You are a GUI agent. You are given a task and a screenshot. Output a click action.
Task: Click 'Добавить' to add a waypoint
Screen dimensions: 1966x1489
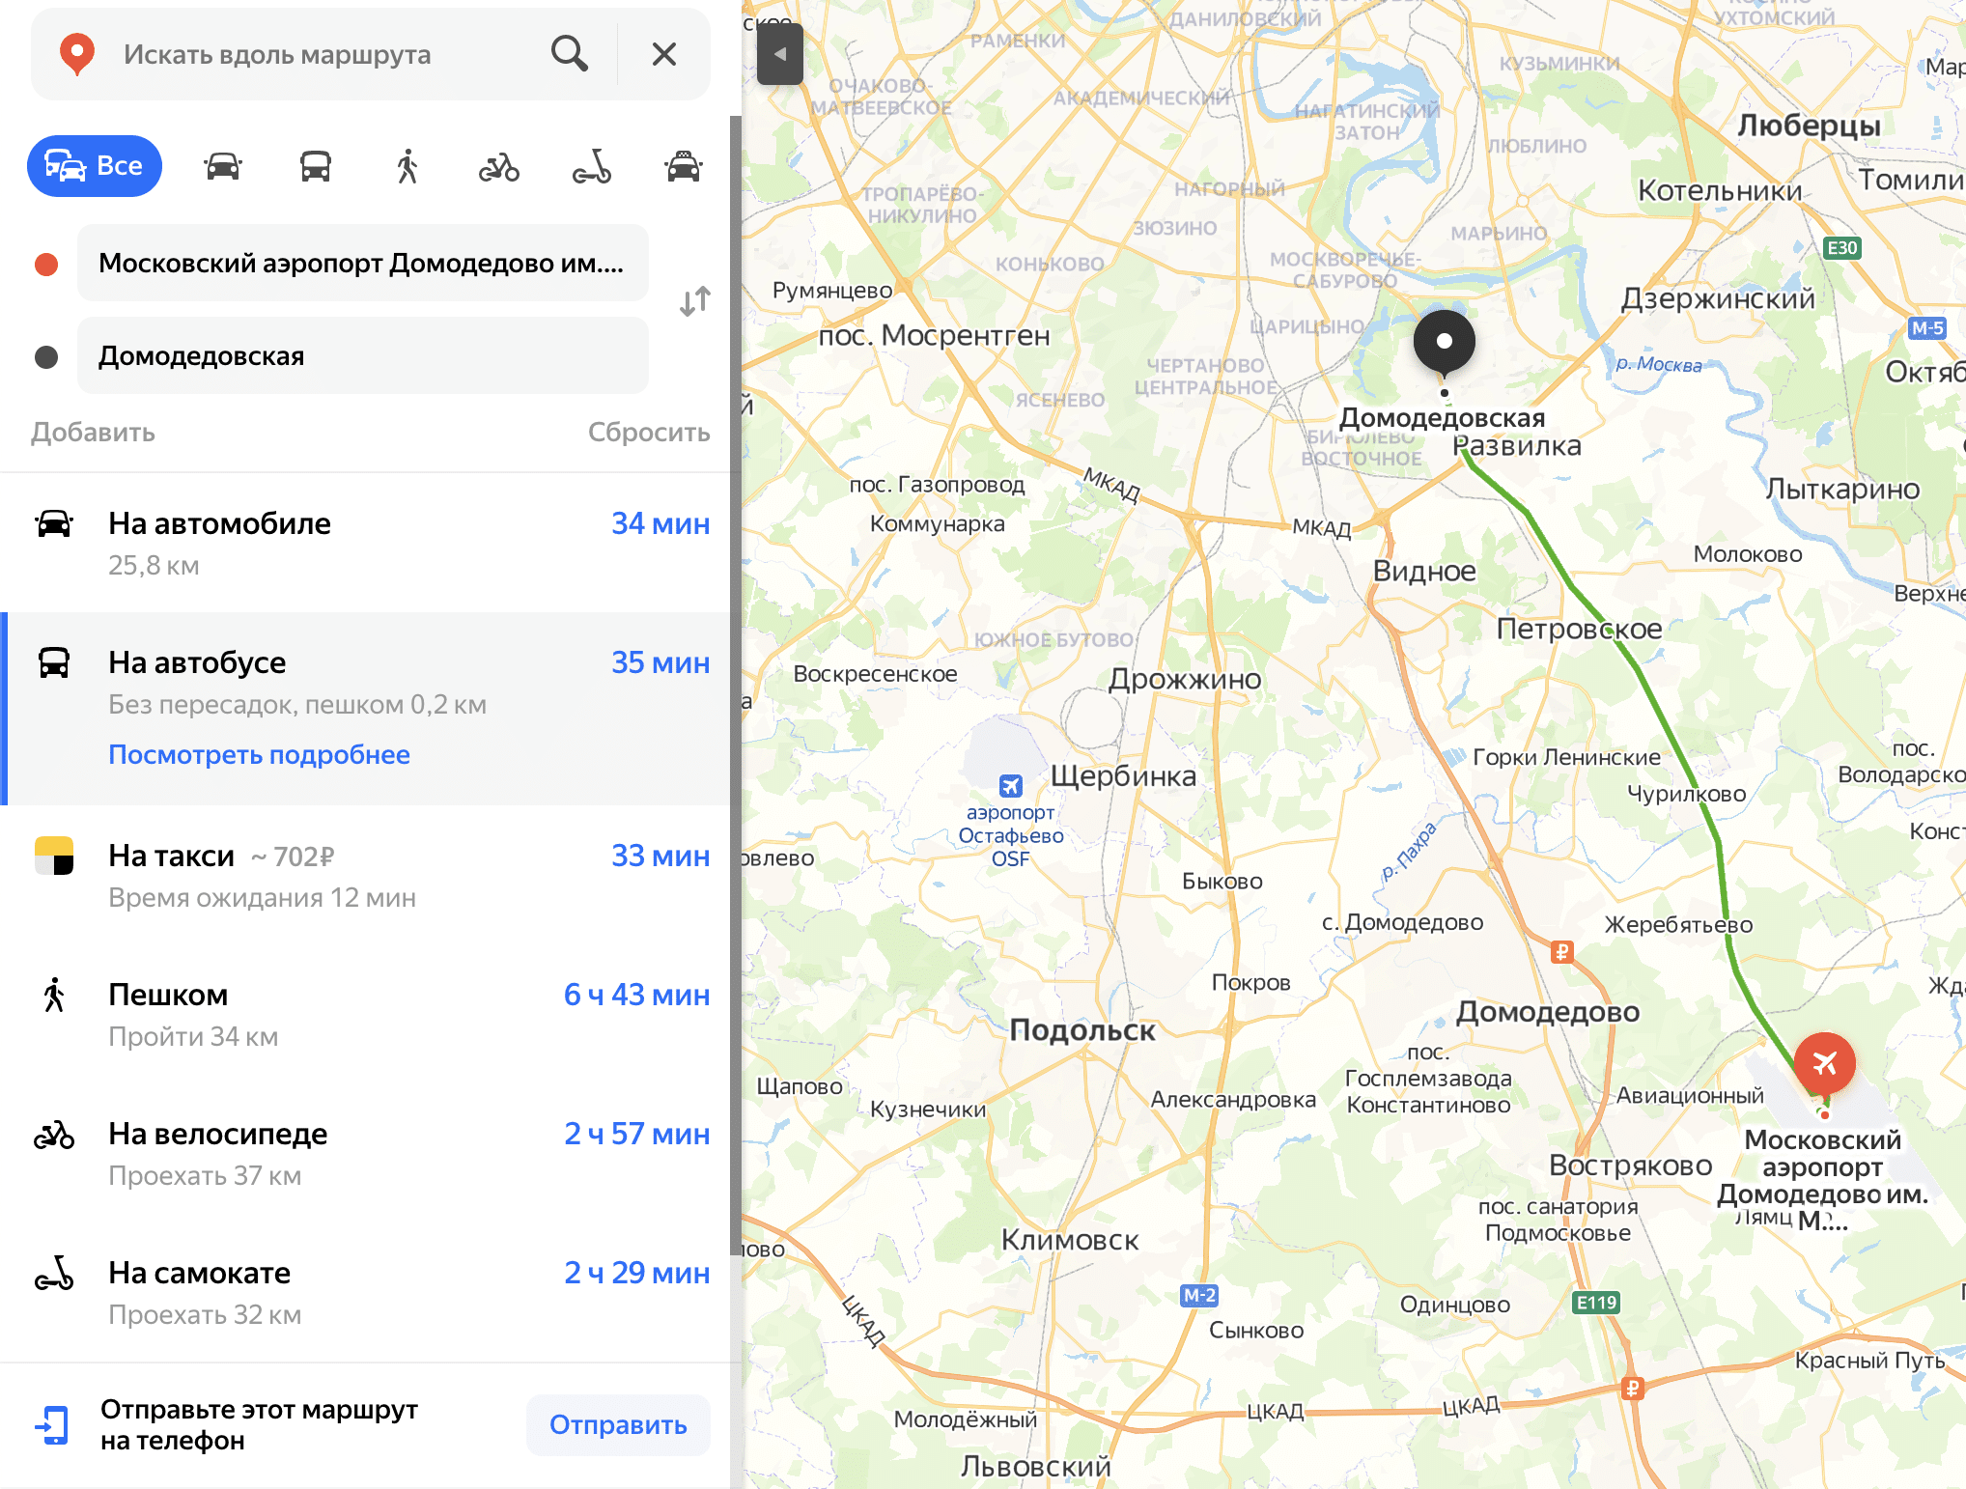[93, 432]
